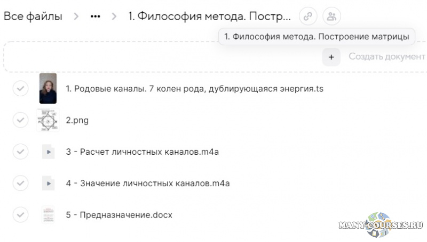Click the docx file icon for Предназначение
427x242 pixels.
pos(49,215)
